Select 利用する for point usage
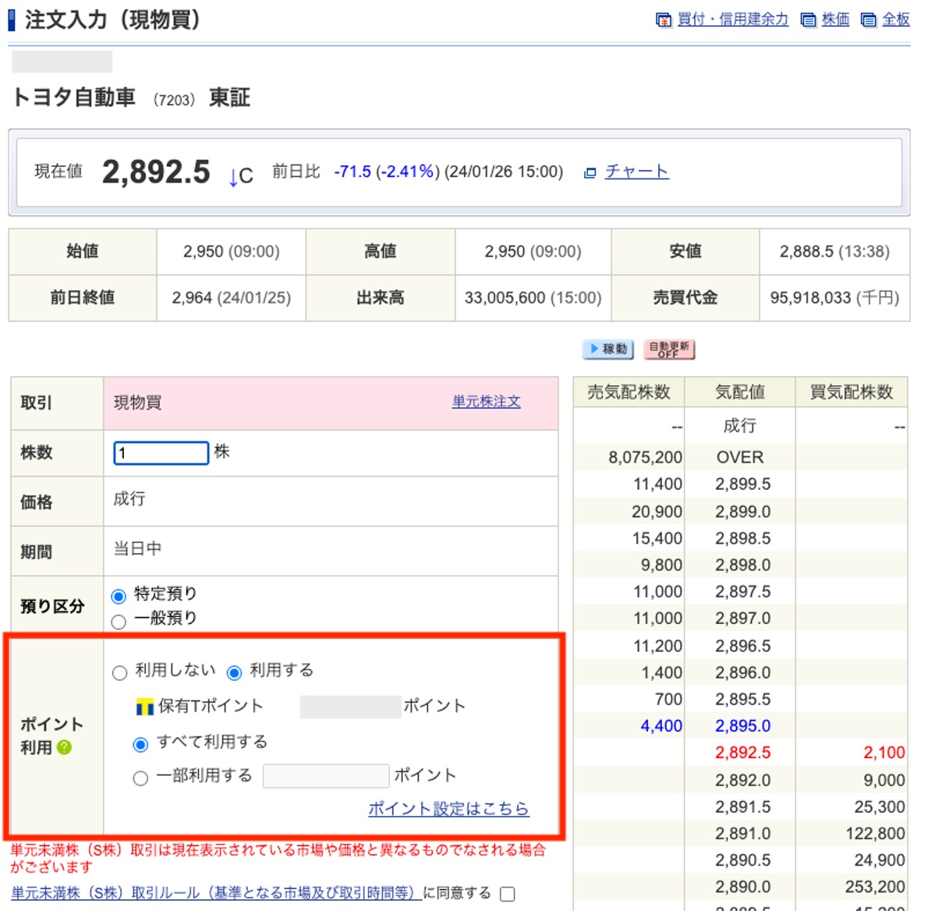Viewport: 928px width, 911px height. (x=235, y=673)
